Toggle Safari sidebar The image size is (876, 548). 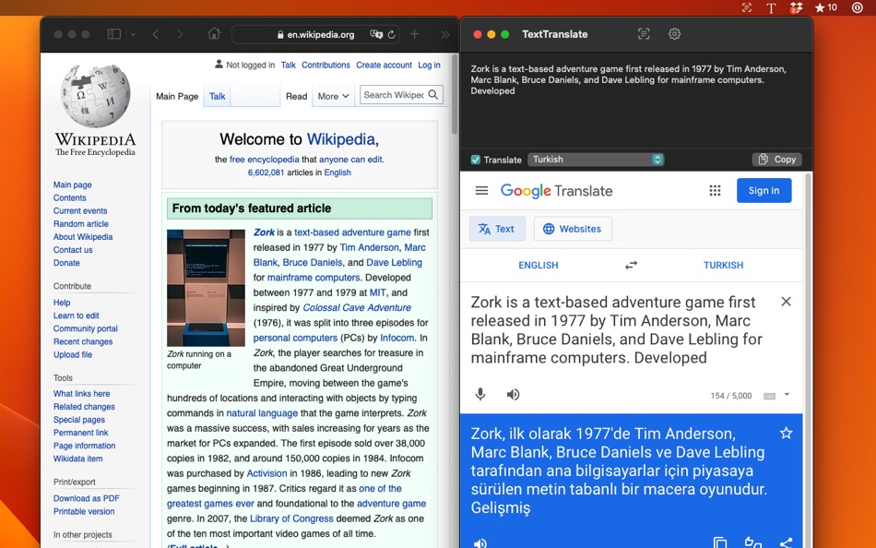tap(114, 34)
